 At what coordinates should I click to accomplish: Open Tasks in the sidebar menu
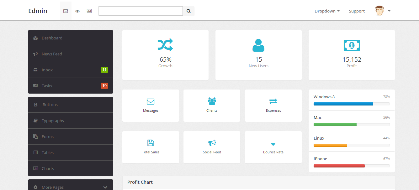point(71,86)
